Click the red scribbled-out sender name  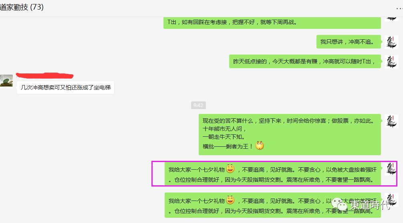click(45, 75)
